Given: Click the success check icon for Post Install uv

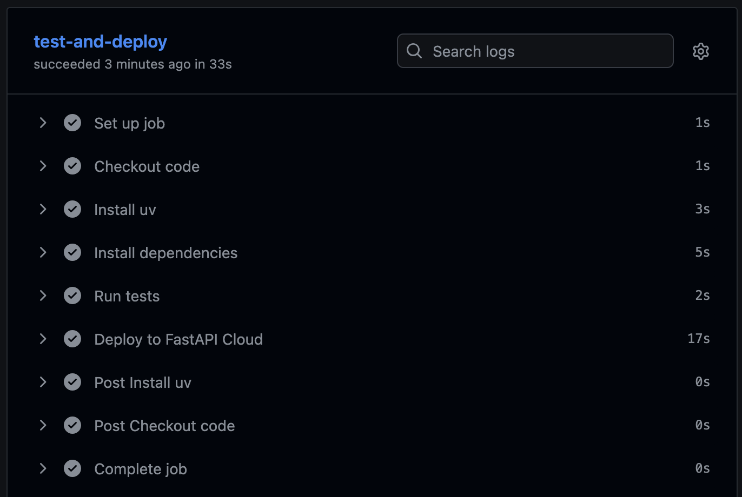Looking at the screenshot, I should click(72, 382).
